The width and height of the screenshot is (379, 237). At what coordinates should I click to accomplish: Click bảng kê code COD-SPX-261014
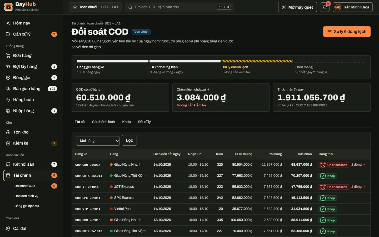[88, 198]
